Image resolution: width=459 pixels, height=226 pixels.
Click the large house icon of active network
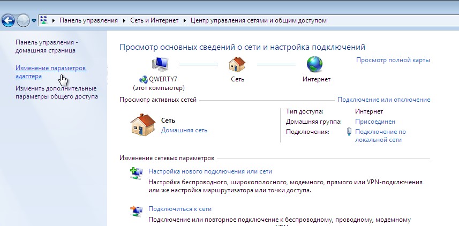pos(143,125)
